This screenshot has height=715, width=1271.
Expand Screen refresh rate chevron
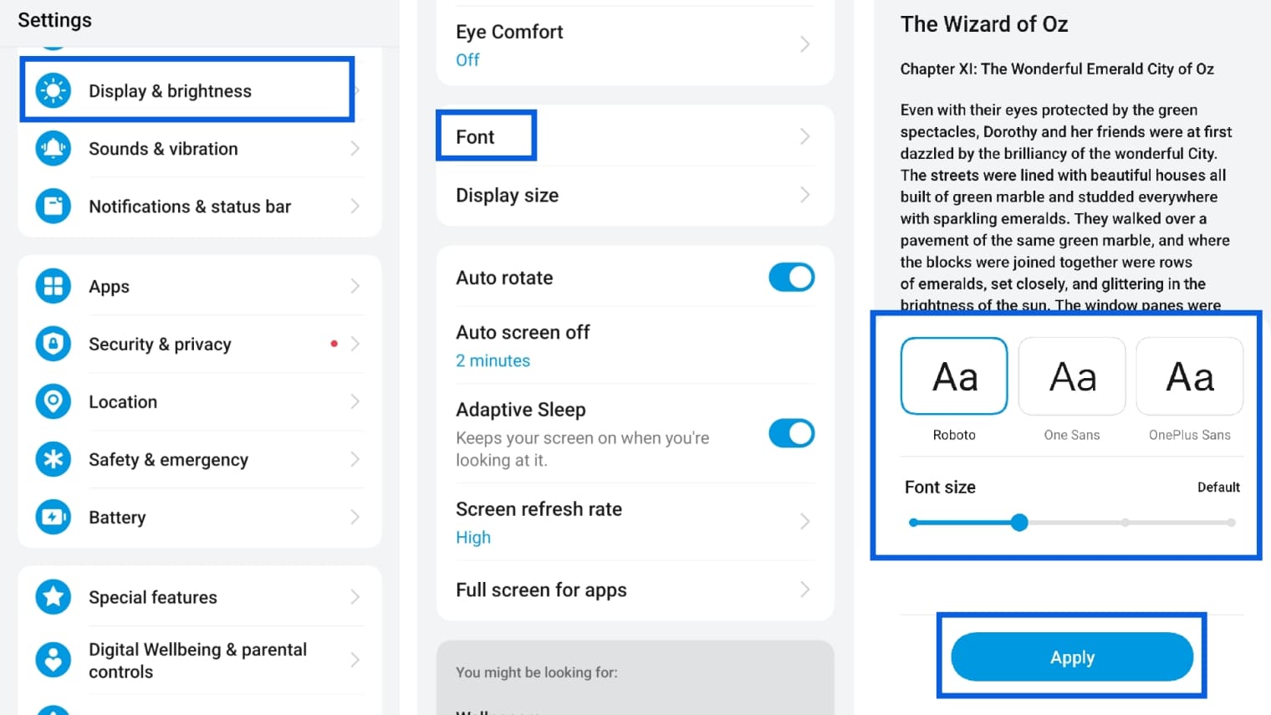tap(804, 522)
